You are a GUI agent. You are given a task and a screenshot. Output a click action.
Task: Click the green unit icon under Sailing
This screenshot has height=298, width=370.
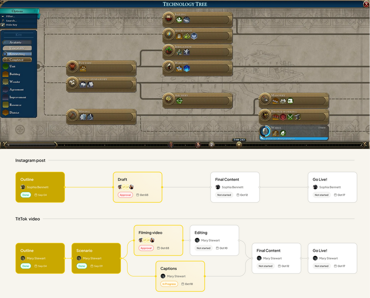point(179,20)
